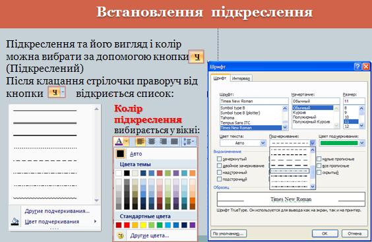The width and height of the screenshot is (372, 242).
Task: Select highlighted dash-dot underline in dropdown list
Action: [x=290, y=171]
